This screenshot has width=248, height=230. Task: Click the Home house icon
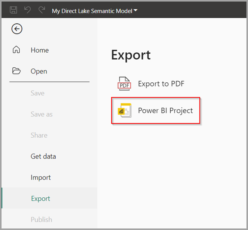coord(16,50)
